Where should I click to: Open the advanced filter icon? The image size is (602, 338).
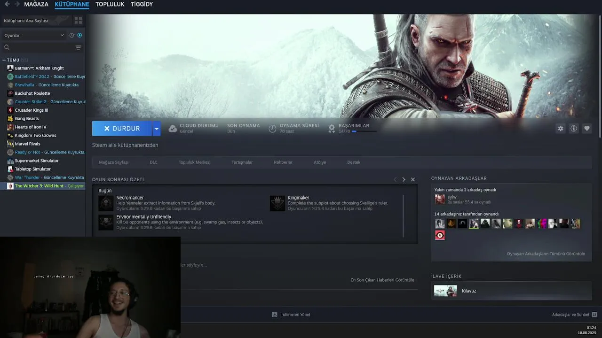79,47
